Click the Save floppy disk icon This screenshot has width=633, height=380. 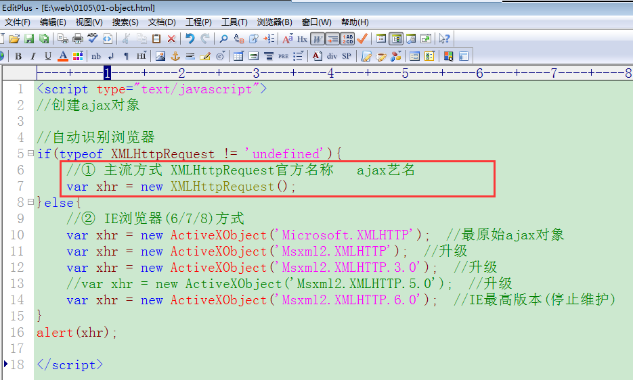coord(29,39)
